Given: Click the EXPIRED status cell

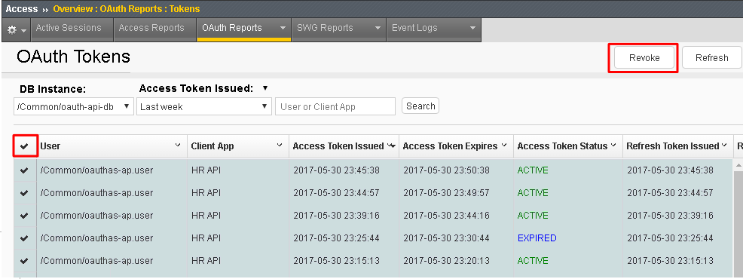Looking at the screenshot, I should coord(537,238).
